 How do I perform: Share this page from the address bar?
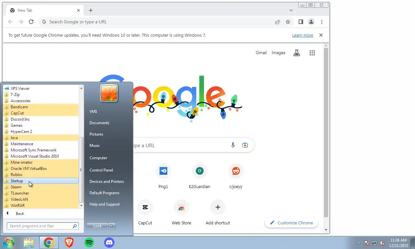(278, 22)
